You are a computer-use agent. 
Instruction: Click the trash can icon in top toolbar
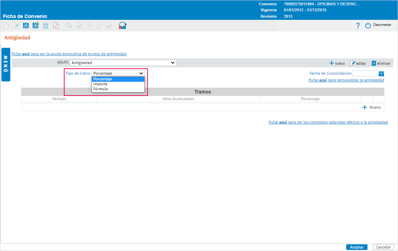tap(46, 25)
